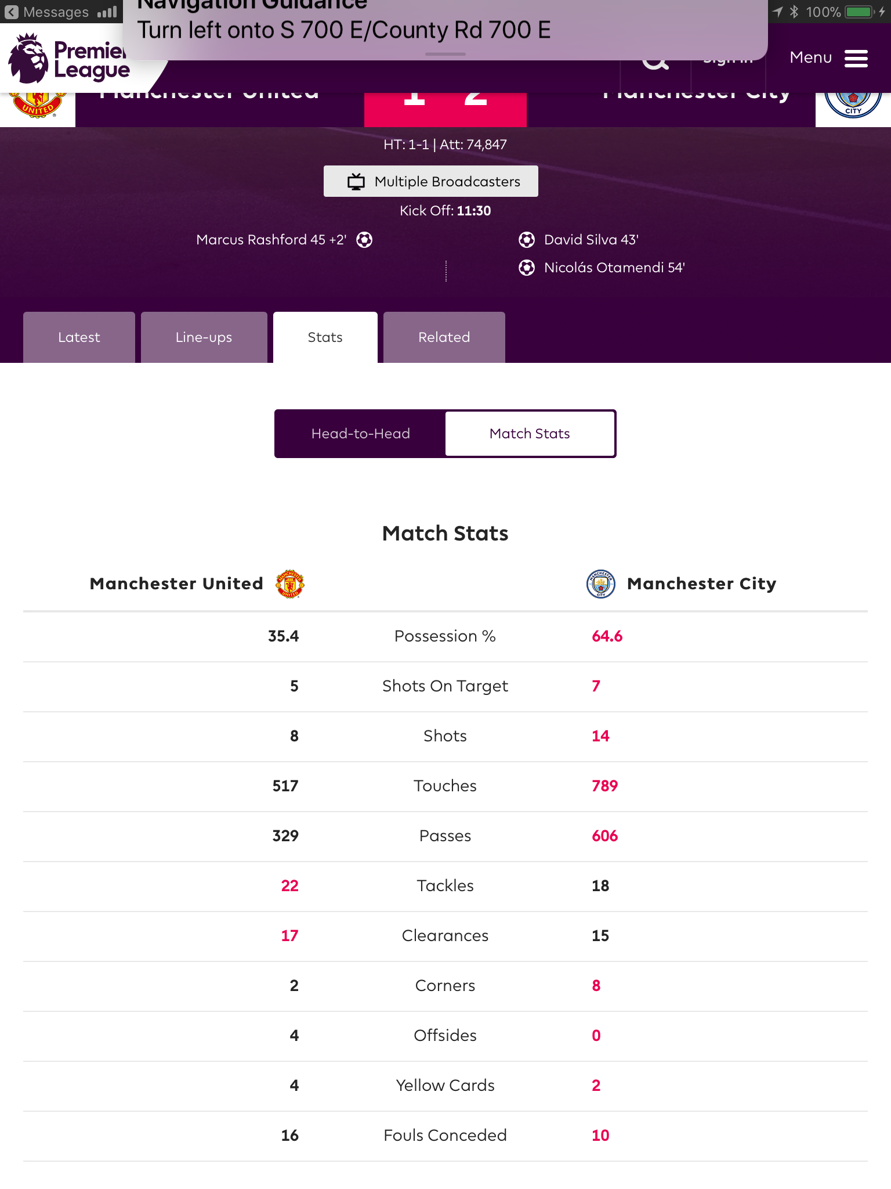Select the Match Stats toggle
The height and width of the screenshot is (1189, 891).
(530, 434)
